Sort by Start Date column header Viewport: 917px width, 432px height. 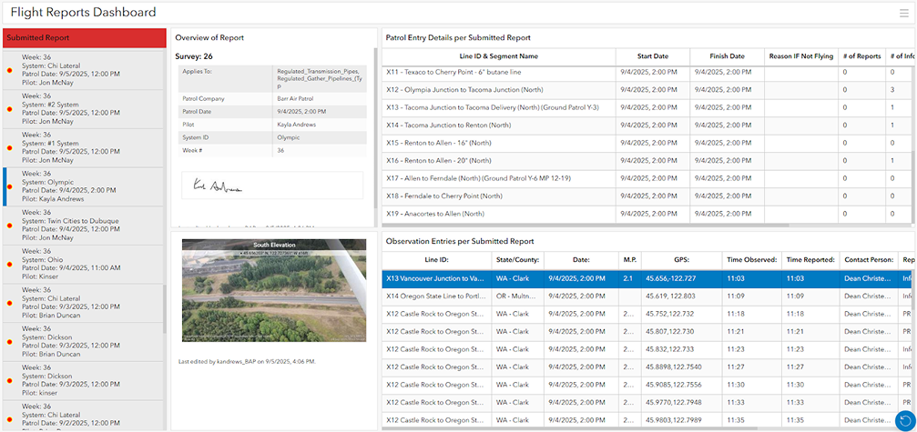tap(653, 56)
